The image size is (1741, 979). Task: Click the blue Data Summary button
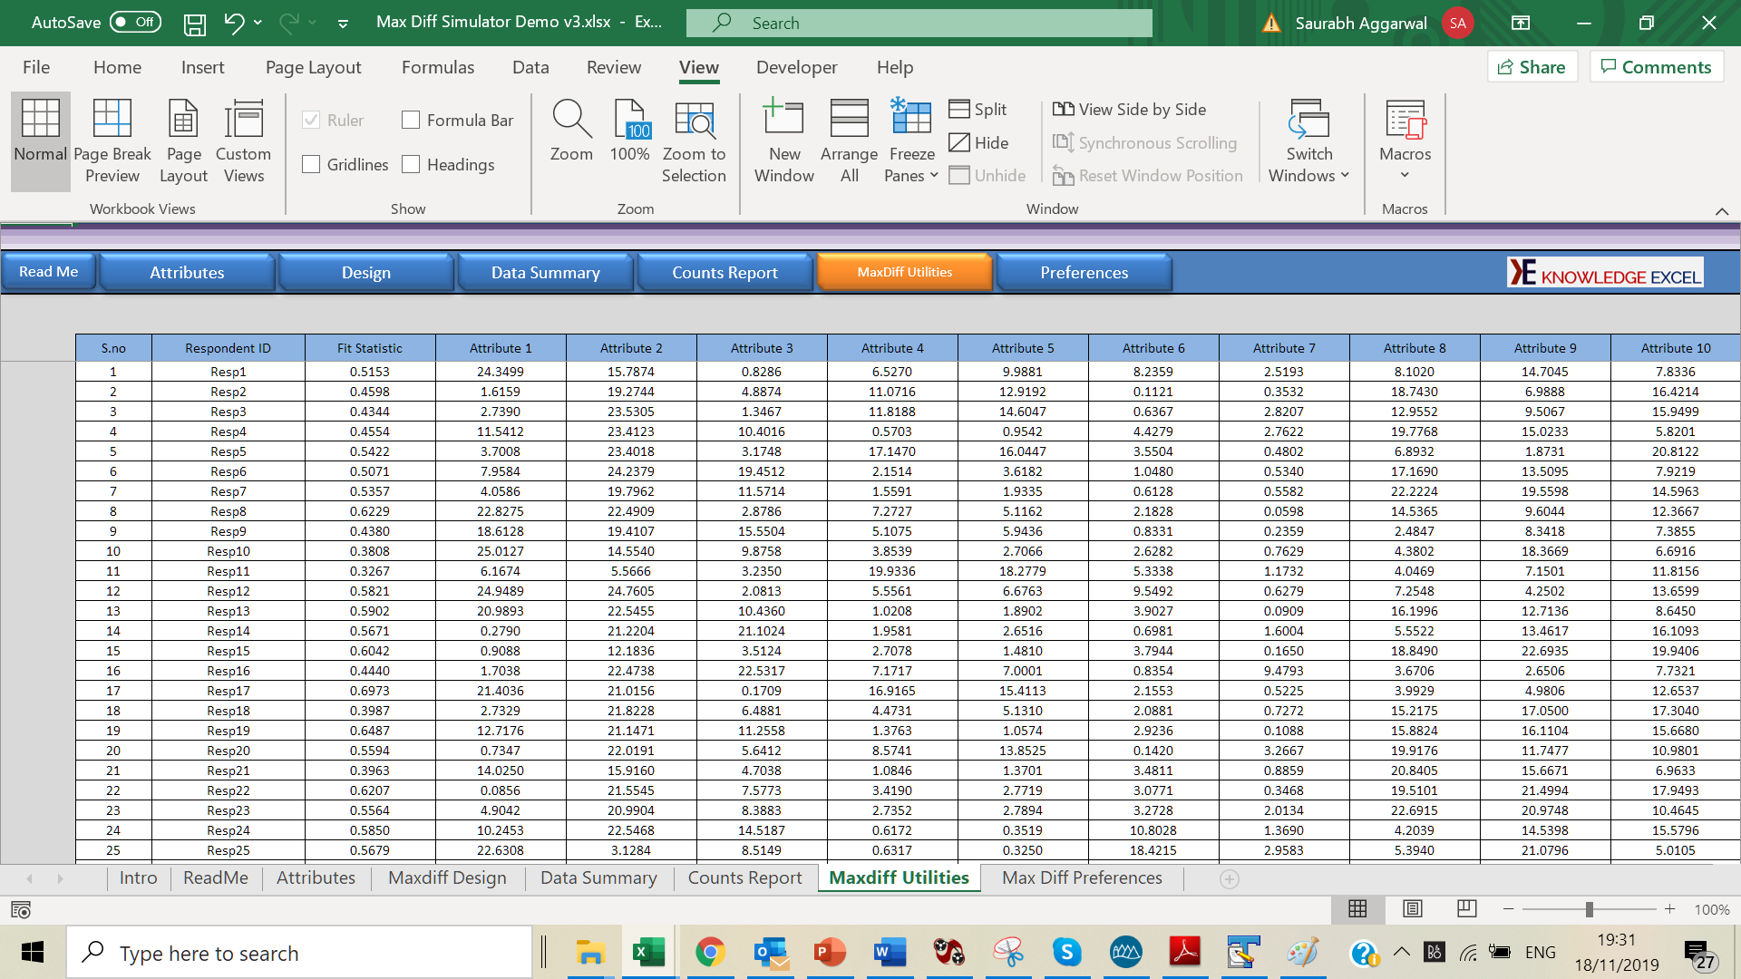click(x=545, y=273)
